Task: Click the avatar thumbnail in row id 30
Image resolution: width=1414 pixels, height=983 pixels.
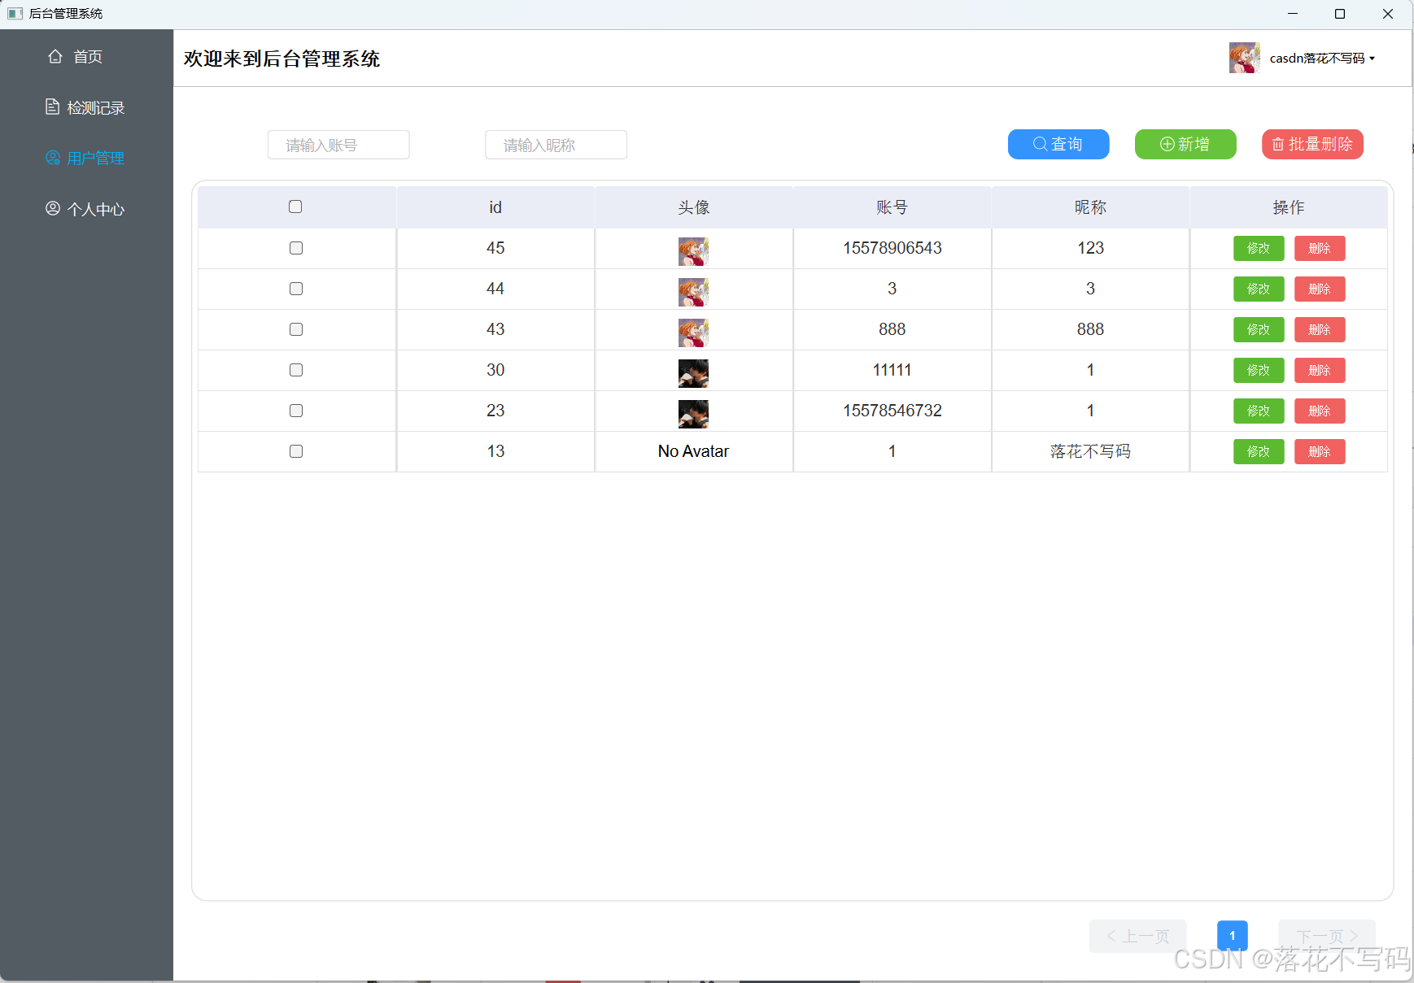Action: pyautogui.click(x=693, y=373)
